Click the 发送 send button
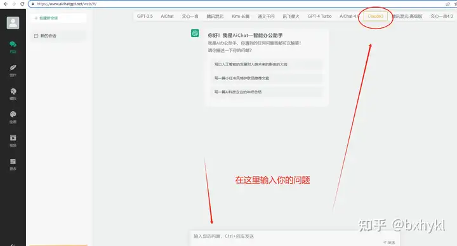This screenshot has height=246, width=457. 389,242
